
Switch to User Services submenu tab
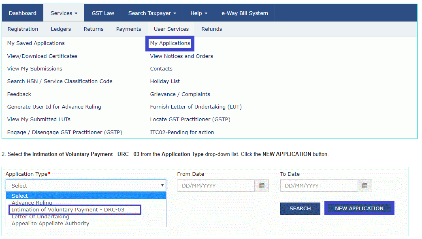tap(171, 29)
